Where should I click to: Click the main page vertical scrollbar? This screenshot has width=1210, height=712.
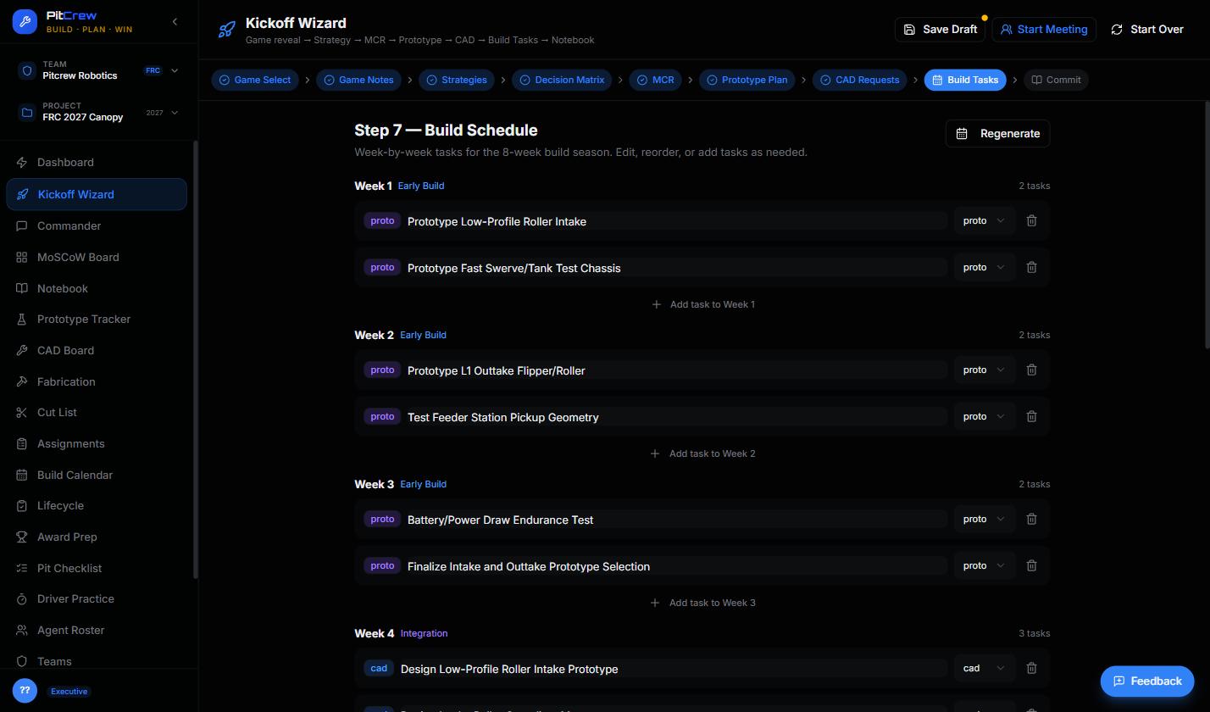coord(1207,225)
